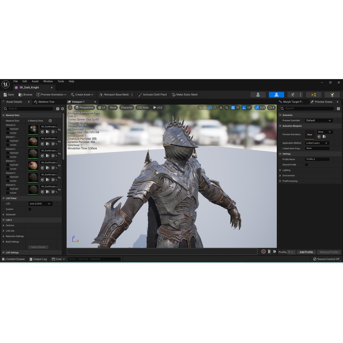343x343 pixels.
Task: Reset Element 2 material to default
Action: coord(59,154)
